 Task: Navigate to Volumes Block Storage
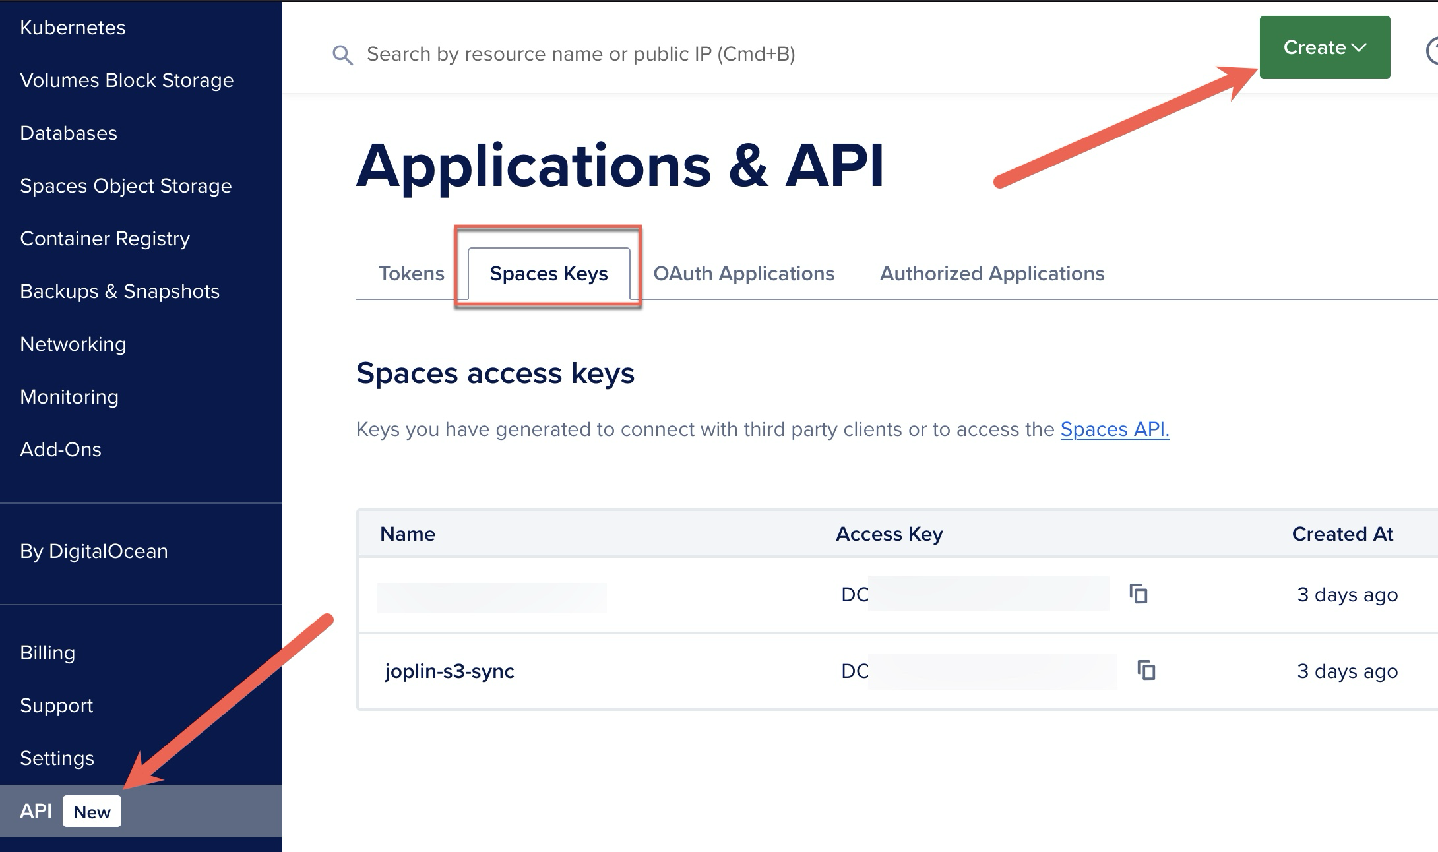pyautogui.click(x=127, y=80)
